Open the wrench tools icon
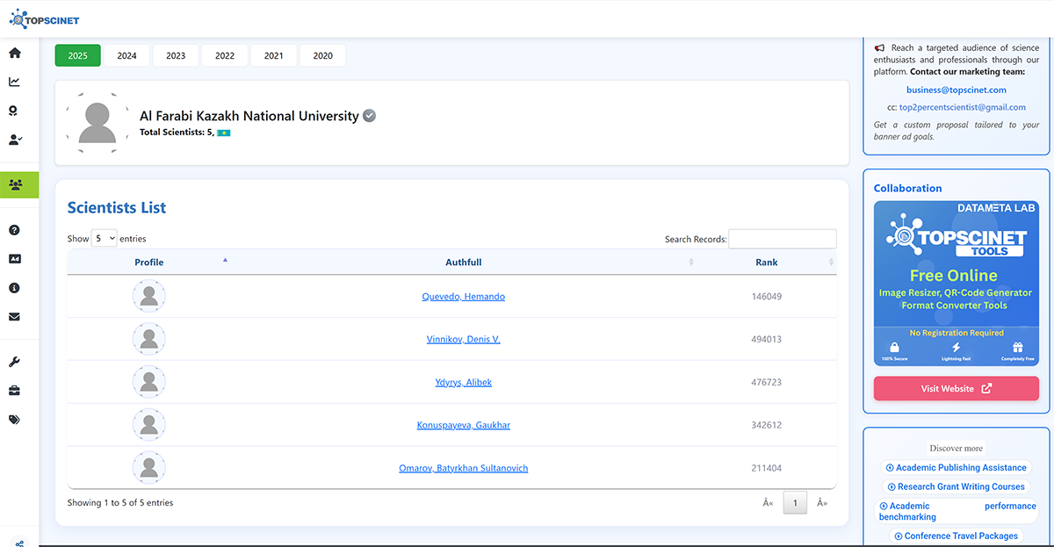1054x547 pixels. pyautogui.click(x=15, y=362)
